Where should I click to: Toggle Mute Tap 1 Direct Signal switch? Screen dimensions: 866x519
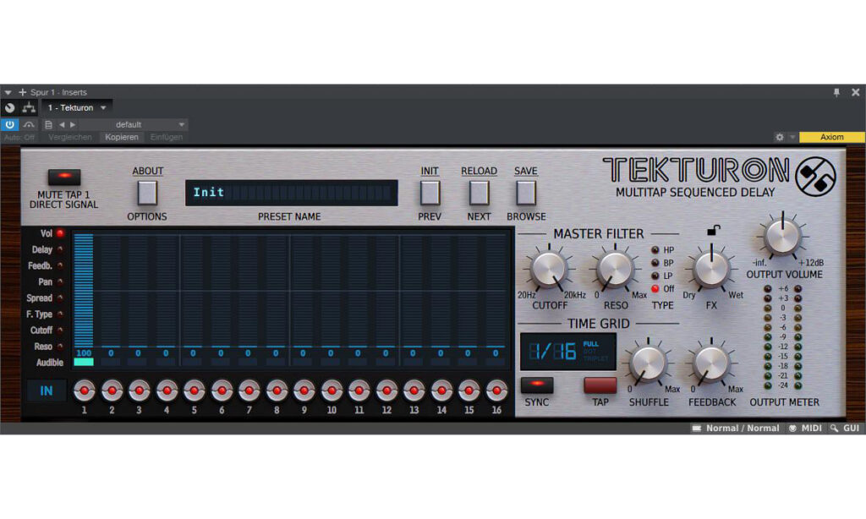click(x=64, y=177)
